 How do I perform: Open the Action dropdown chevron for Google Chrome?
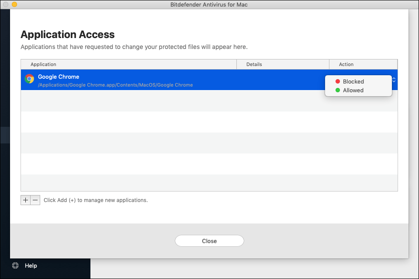pos(394,80)
